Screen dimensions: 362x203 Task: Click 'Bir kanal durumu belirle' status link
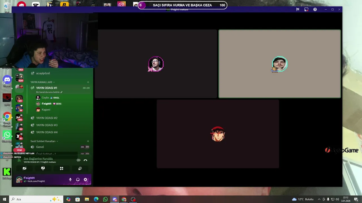[x=49, y=92]
